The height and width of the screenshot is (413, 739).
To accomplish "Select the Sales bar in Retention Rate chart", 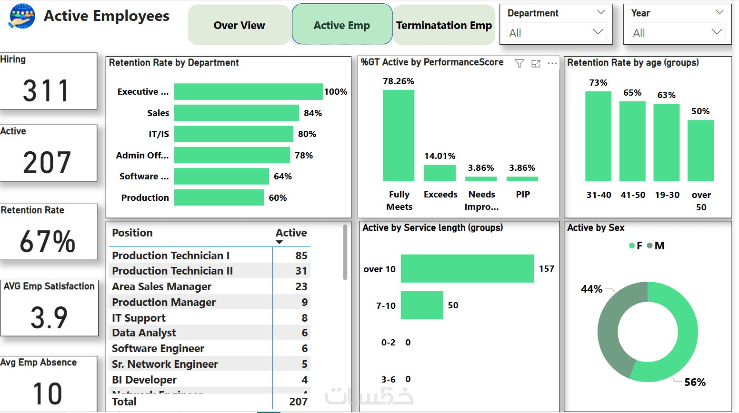I will click(x=236, y=113).
